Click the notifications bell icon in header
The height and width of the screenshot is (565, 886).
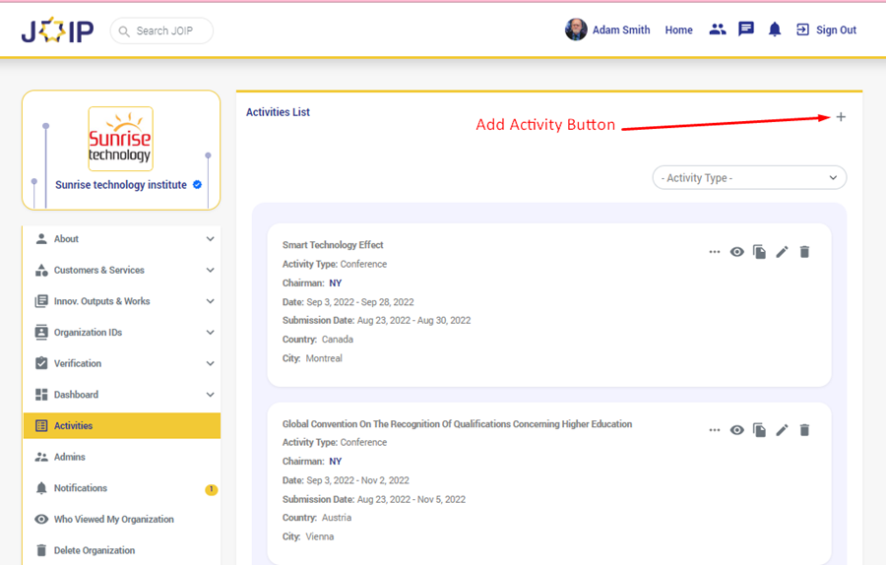775,30
